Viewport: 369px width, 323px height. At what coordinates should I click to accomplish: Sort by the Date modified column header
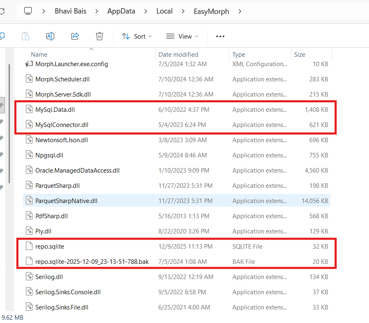178,54
